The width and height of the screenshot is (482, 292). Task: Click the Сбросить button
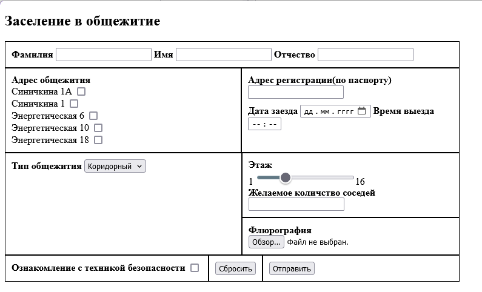click(236, 268)
